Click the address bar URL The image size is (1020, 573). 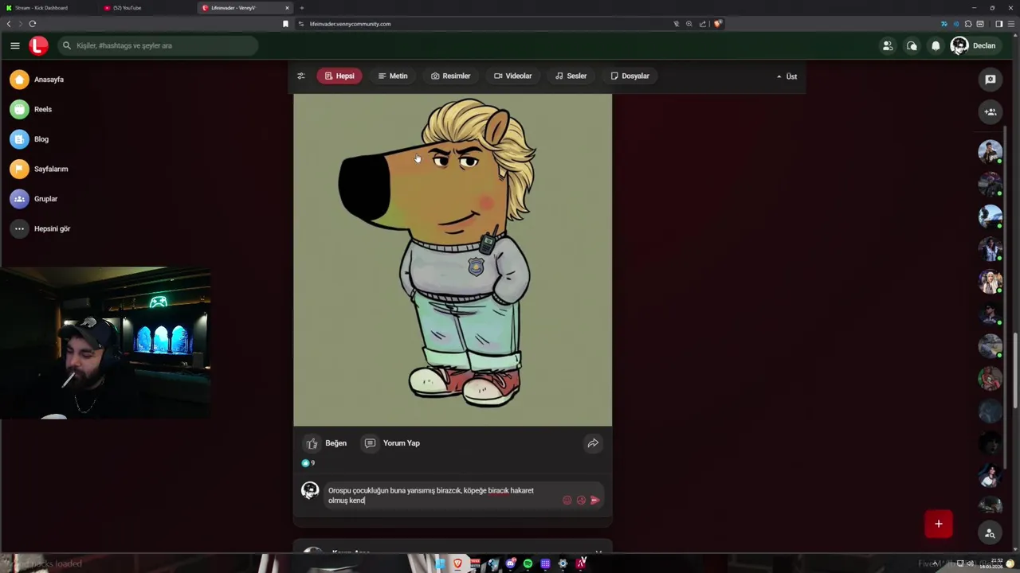pos(350,24)
